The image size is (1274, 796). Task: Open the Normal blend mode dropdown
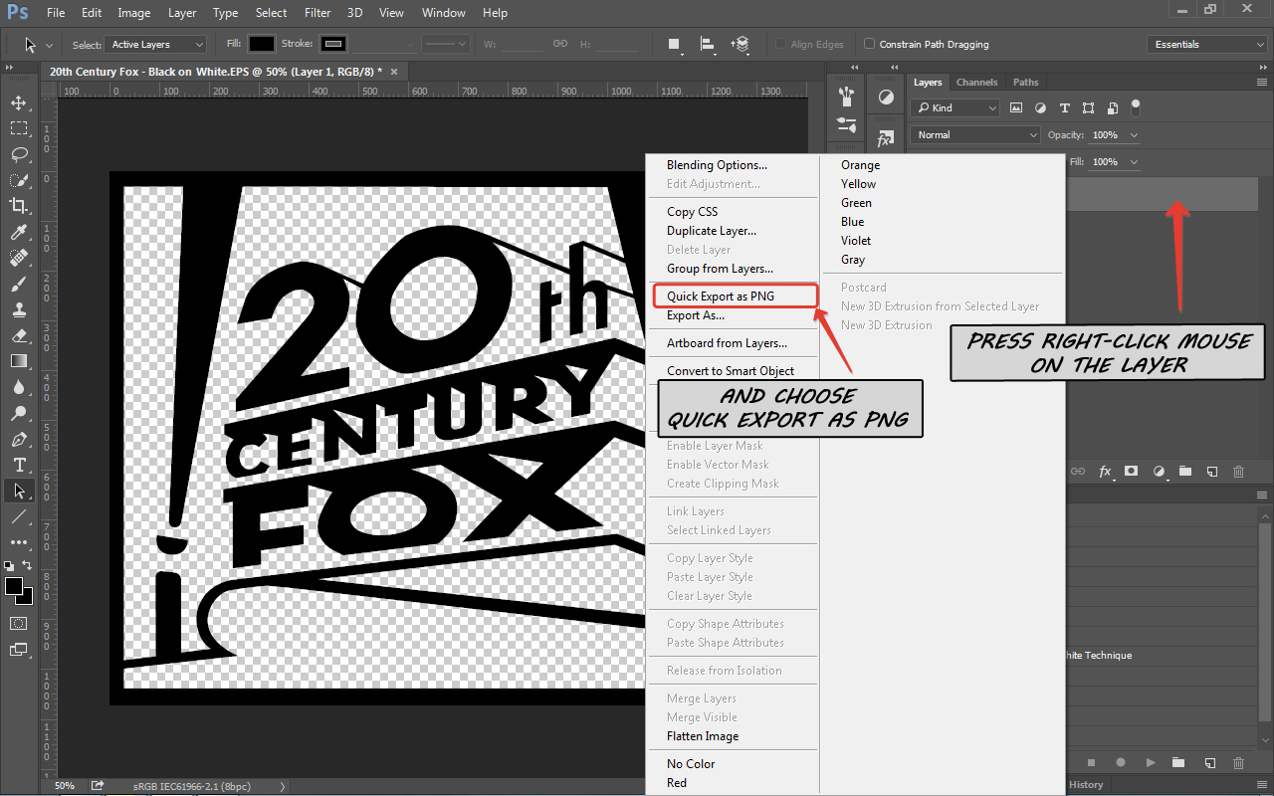(x=975, y=134)
